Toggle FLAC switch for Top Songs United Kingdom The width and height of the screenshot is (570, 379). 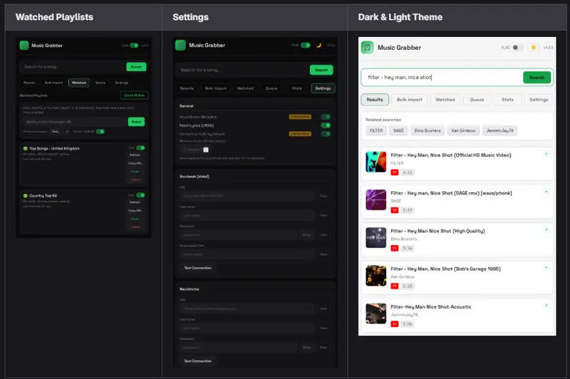(x=140, y=148)
